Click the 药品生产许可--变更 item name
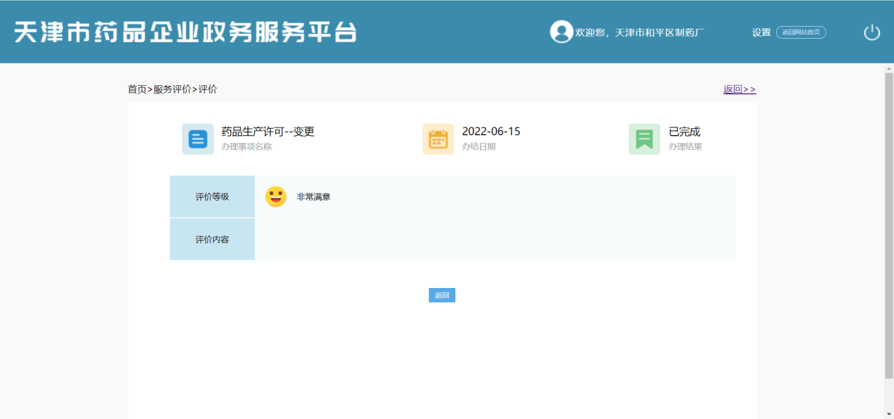Image resolution: width=894 pixels, height=419 pixels. 267,132
